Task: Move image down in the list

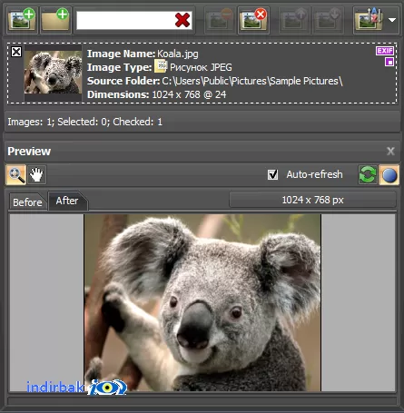Action: point(328,20)
